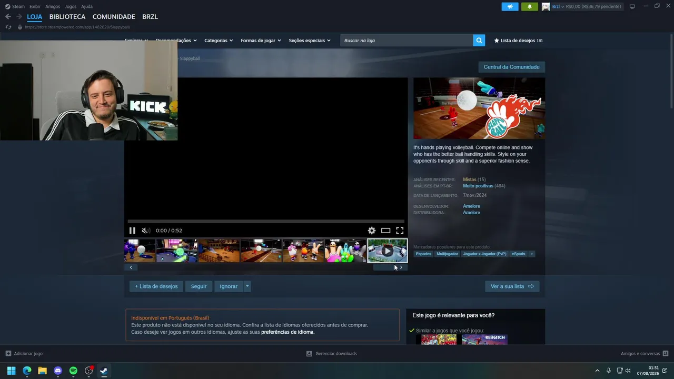Toggle theater mode on the video

[x=386, y=231]
